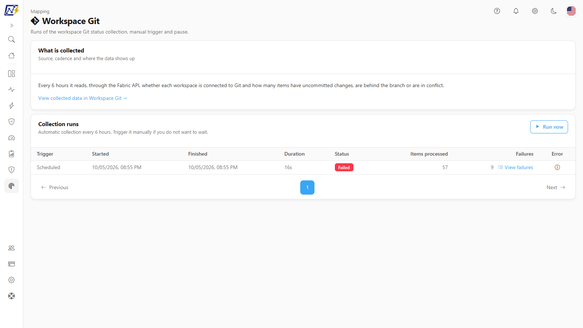This screenshot has width=583, height=328.
Task: Open the clipboard chart sidebar icon
Action: point(12,154)
